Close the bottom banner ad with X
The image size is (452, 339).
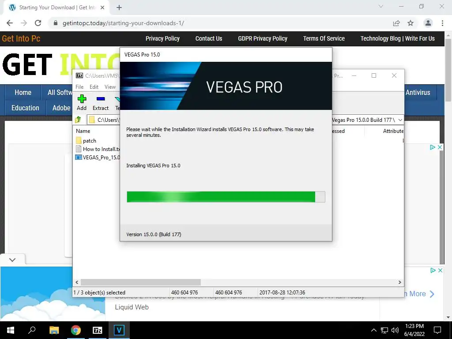(x=440, y=271)
